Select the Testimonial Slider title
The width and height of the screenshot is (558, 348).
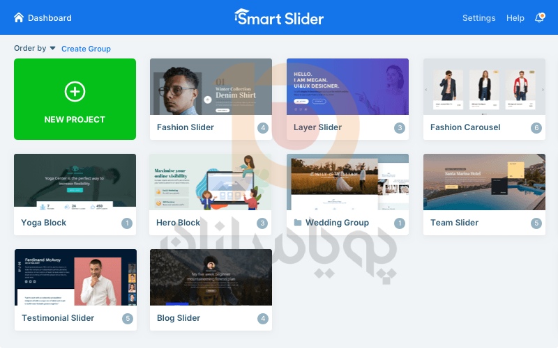pos(58,318)
